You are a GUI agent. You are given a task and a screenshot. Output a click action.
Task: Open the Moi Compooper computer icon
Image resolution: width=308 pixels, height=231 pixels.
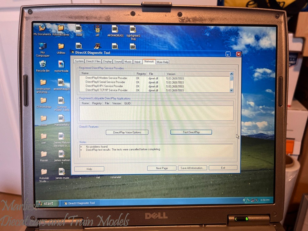point(43,47)
